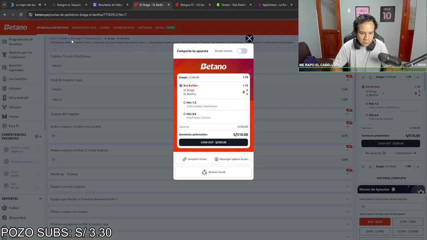Open Virtuales tab in top menu
This screenshot has height=240, width=427.
[145, 28]
